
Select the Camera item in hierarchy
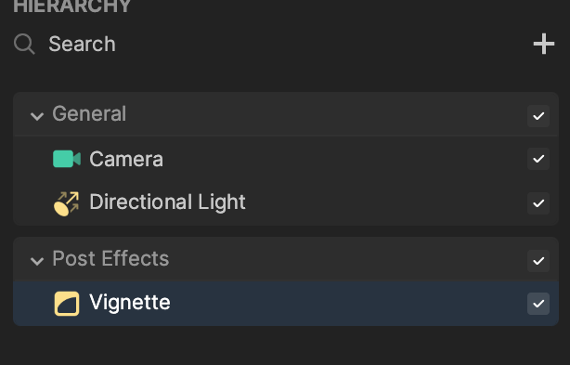[x=286, y=159]
